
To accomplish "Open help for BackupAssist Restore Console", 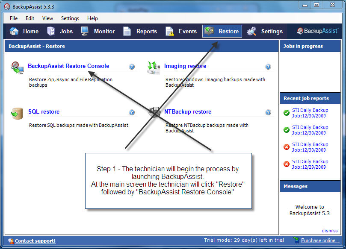I will tap(132, 67).
